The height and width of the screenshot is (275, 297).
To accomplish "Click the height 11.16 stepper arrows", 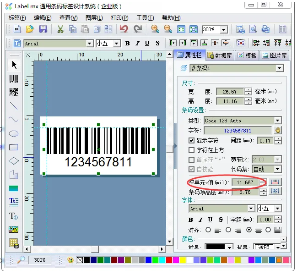I will coord(248,101).
